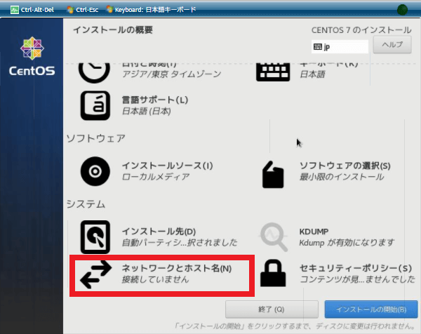Click 日本語 (日本) language status text

147,111
